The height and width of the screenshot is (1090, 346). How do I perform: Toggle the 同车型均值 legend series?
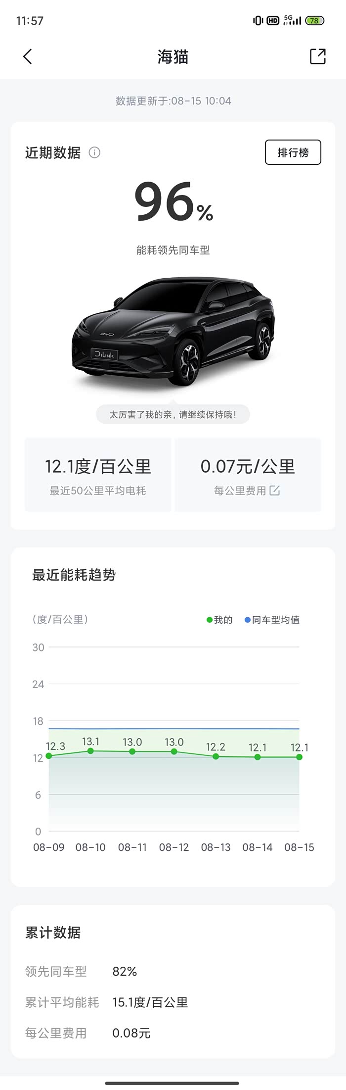272,620
